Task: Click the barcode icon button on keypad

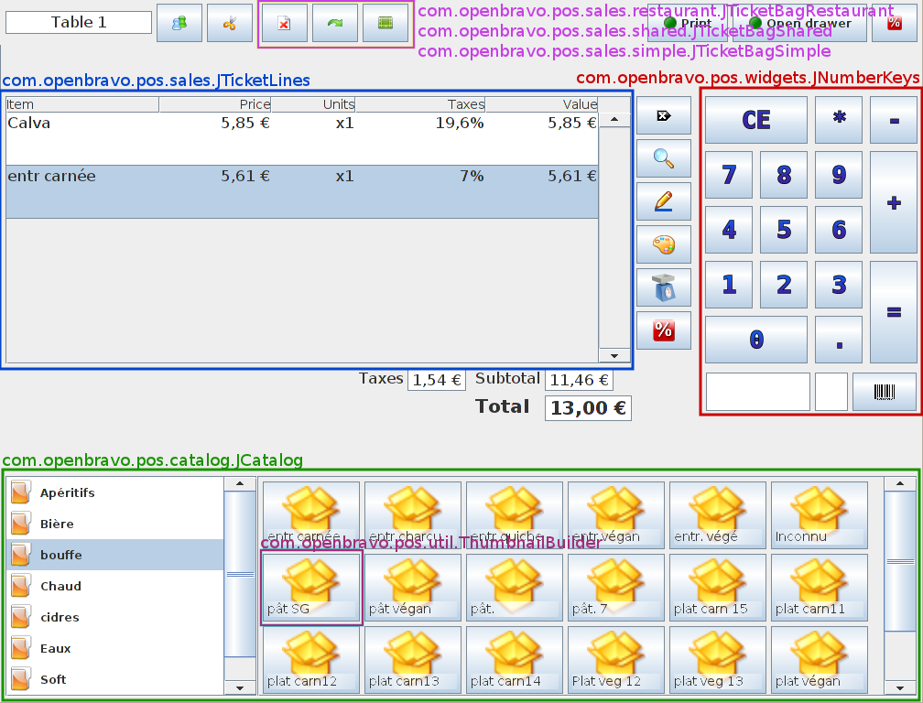Action: (885, 392)
